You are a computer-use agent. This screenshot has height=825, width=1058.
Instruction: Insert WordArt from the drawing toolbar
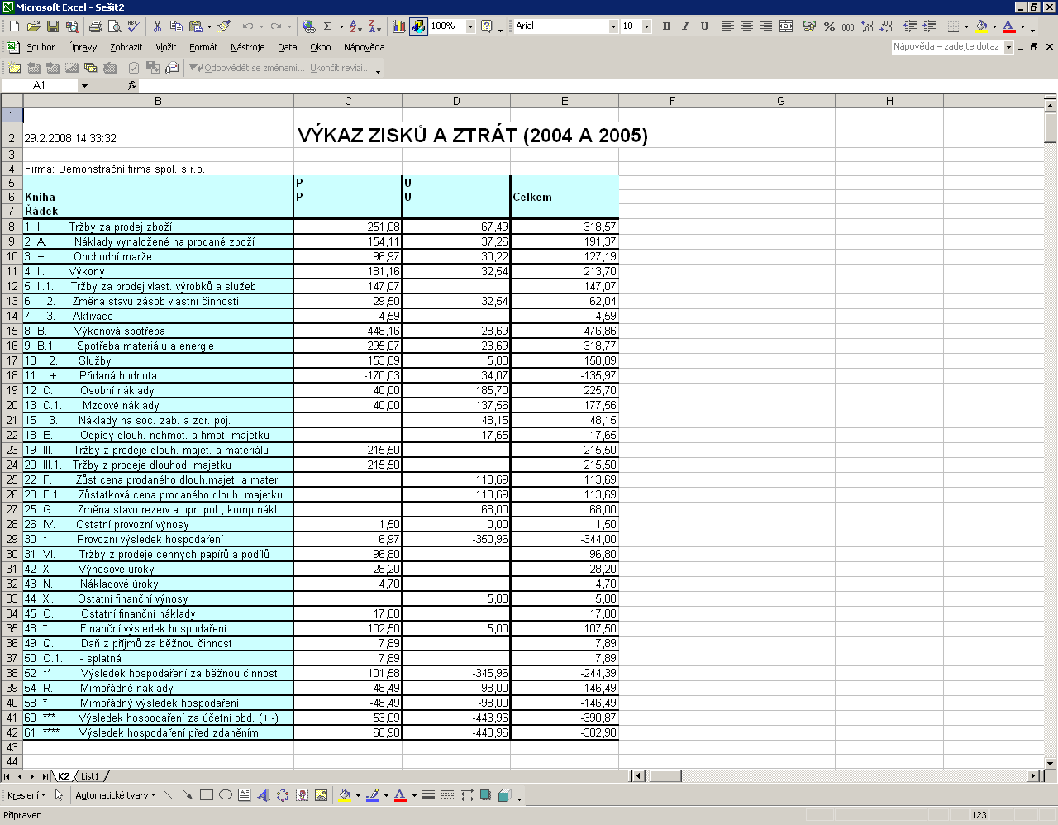(x=264, y=795)
